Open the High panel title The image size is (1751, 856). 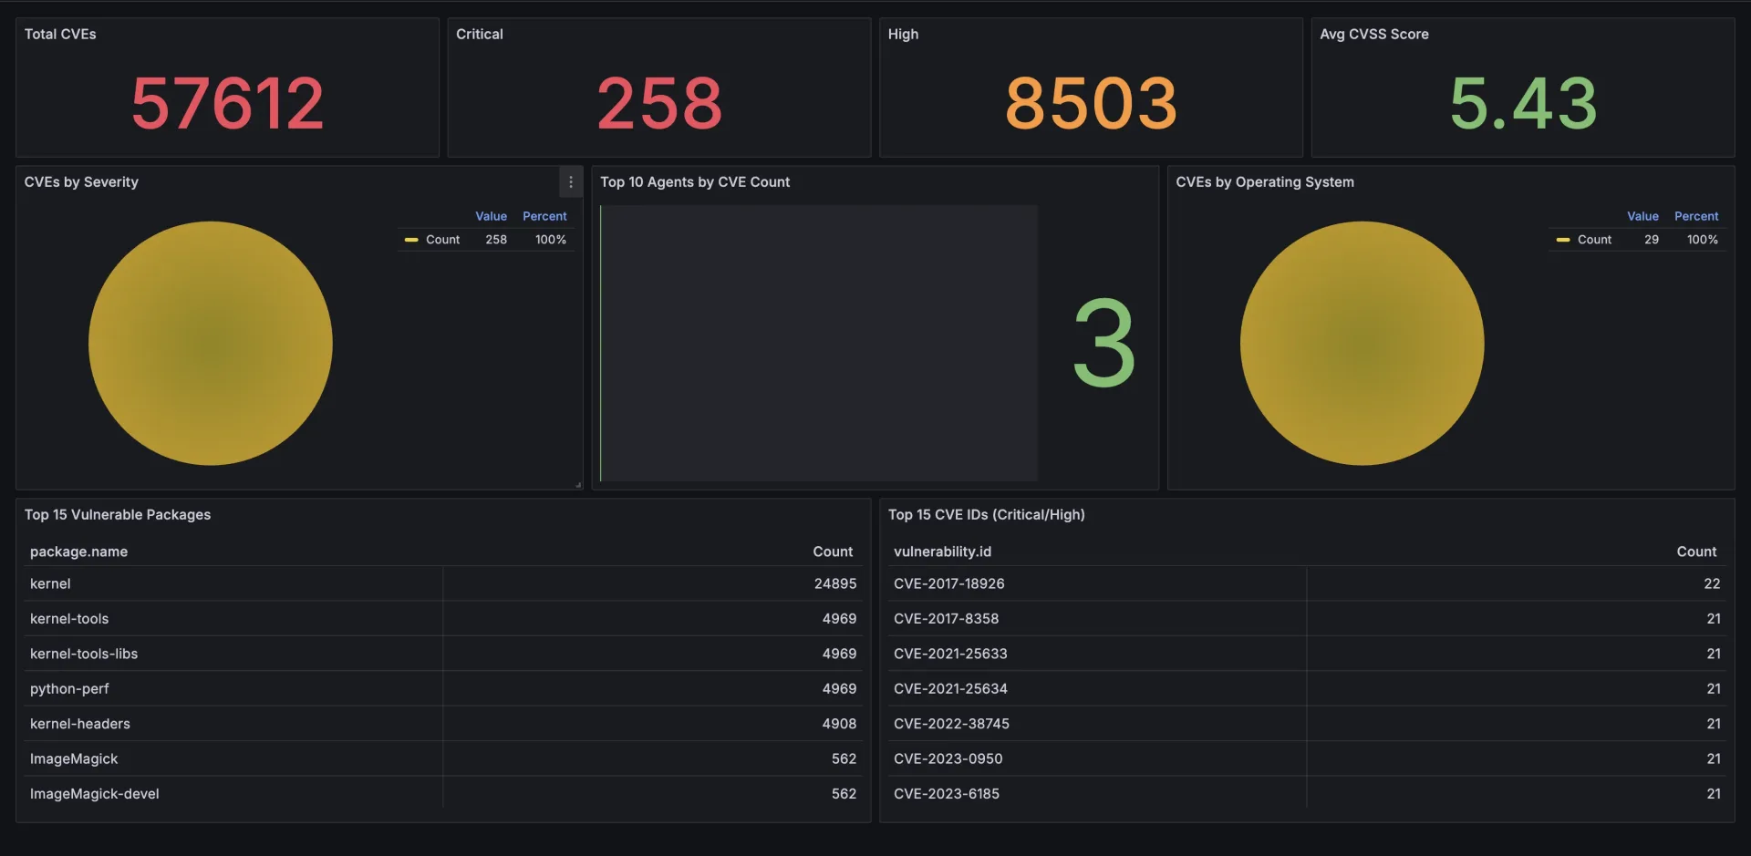point(903,34)
